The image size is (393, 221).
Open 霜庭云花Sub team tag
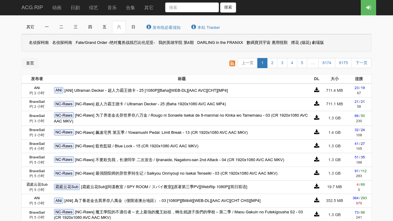[x=67, y=187]
